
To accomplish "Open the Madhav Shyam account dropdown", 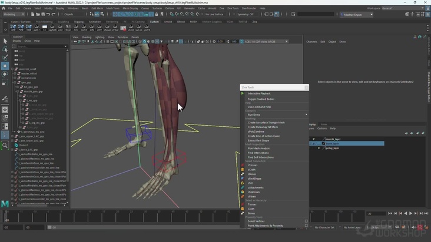I will pos(357,15).
